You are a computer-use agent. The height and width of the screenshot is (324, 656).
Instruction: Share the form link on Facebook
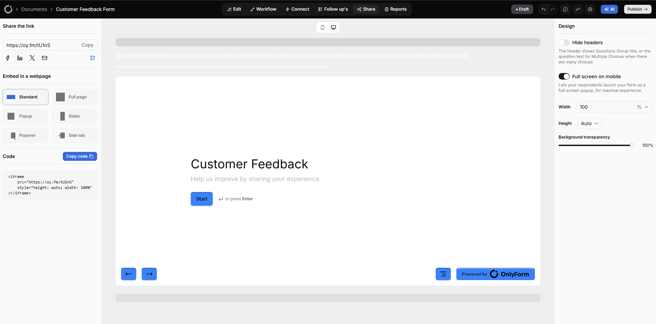pos(8,58)
